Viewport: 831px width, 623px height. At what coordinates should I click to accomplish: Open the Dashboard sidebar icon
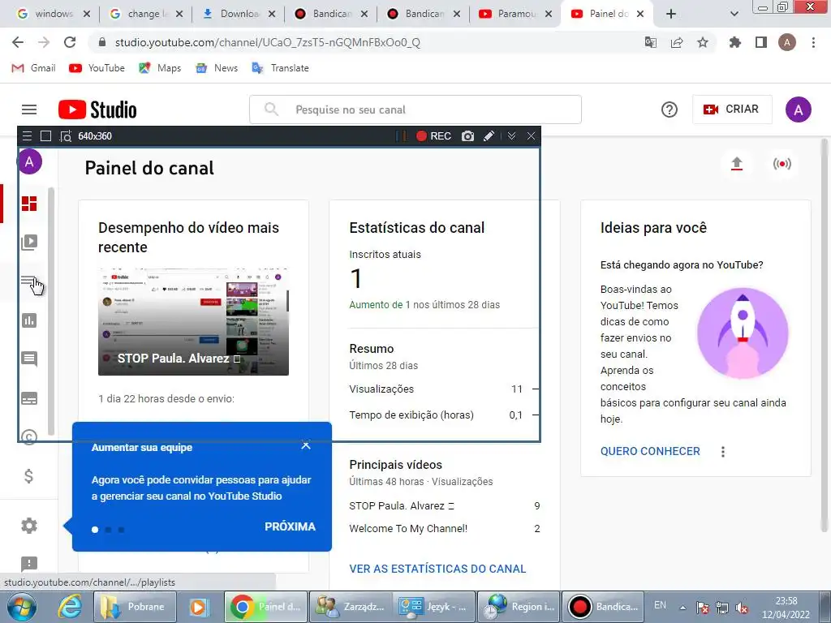29,204
